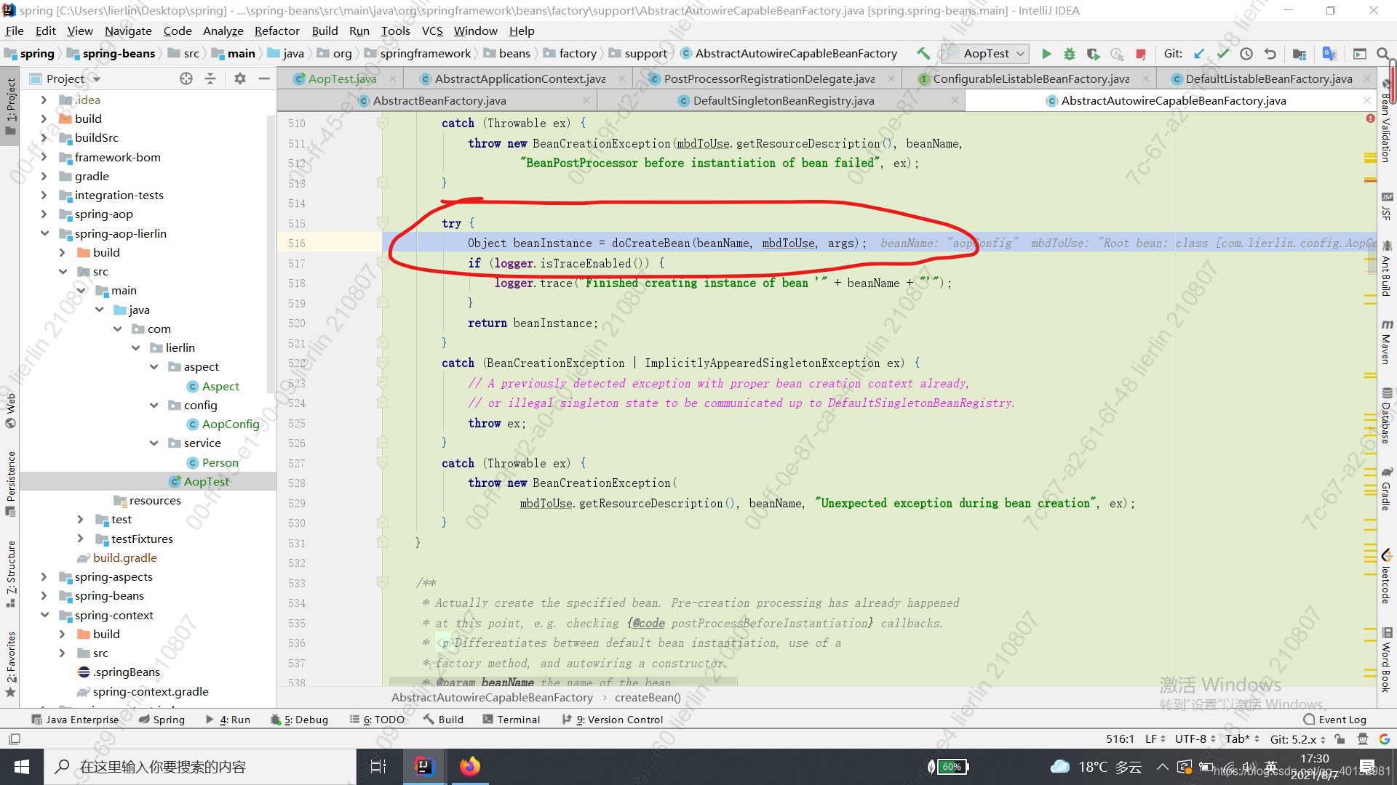
Task: Collapse the spring-aop-lierlin module
Action: coord(44,233)
